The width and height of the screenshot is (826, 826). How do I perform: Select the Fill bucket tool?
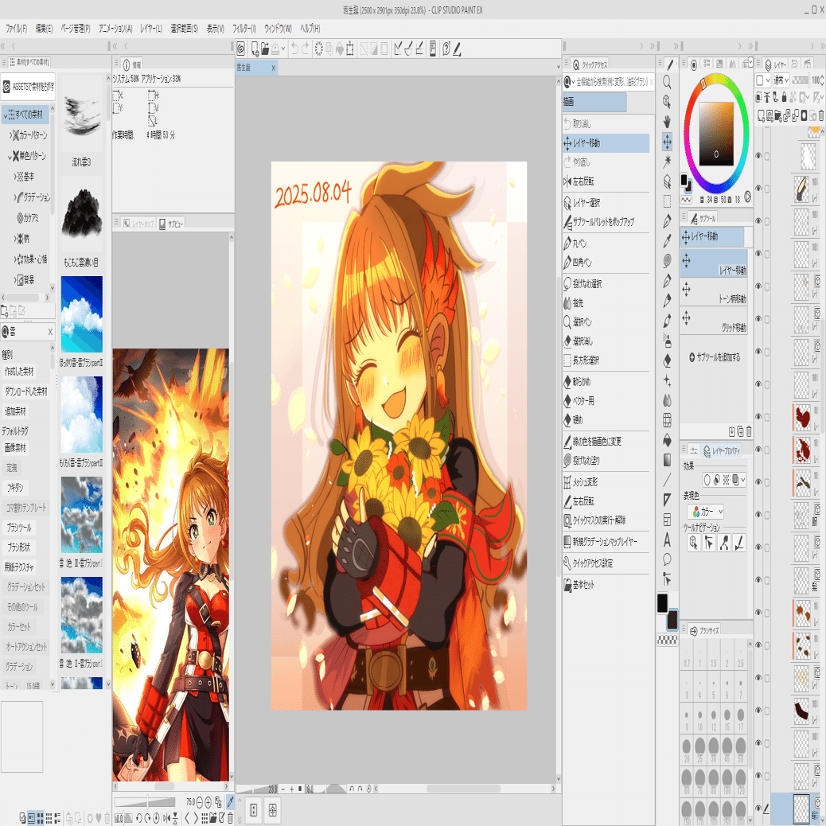pos(667,440)
